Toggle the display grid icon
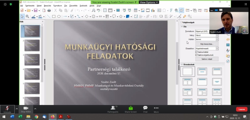The height and width of the screenshot is (120, 250). pos(105,10)
